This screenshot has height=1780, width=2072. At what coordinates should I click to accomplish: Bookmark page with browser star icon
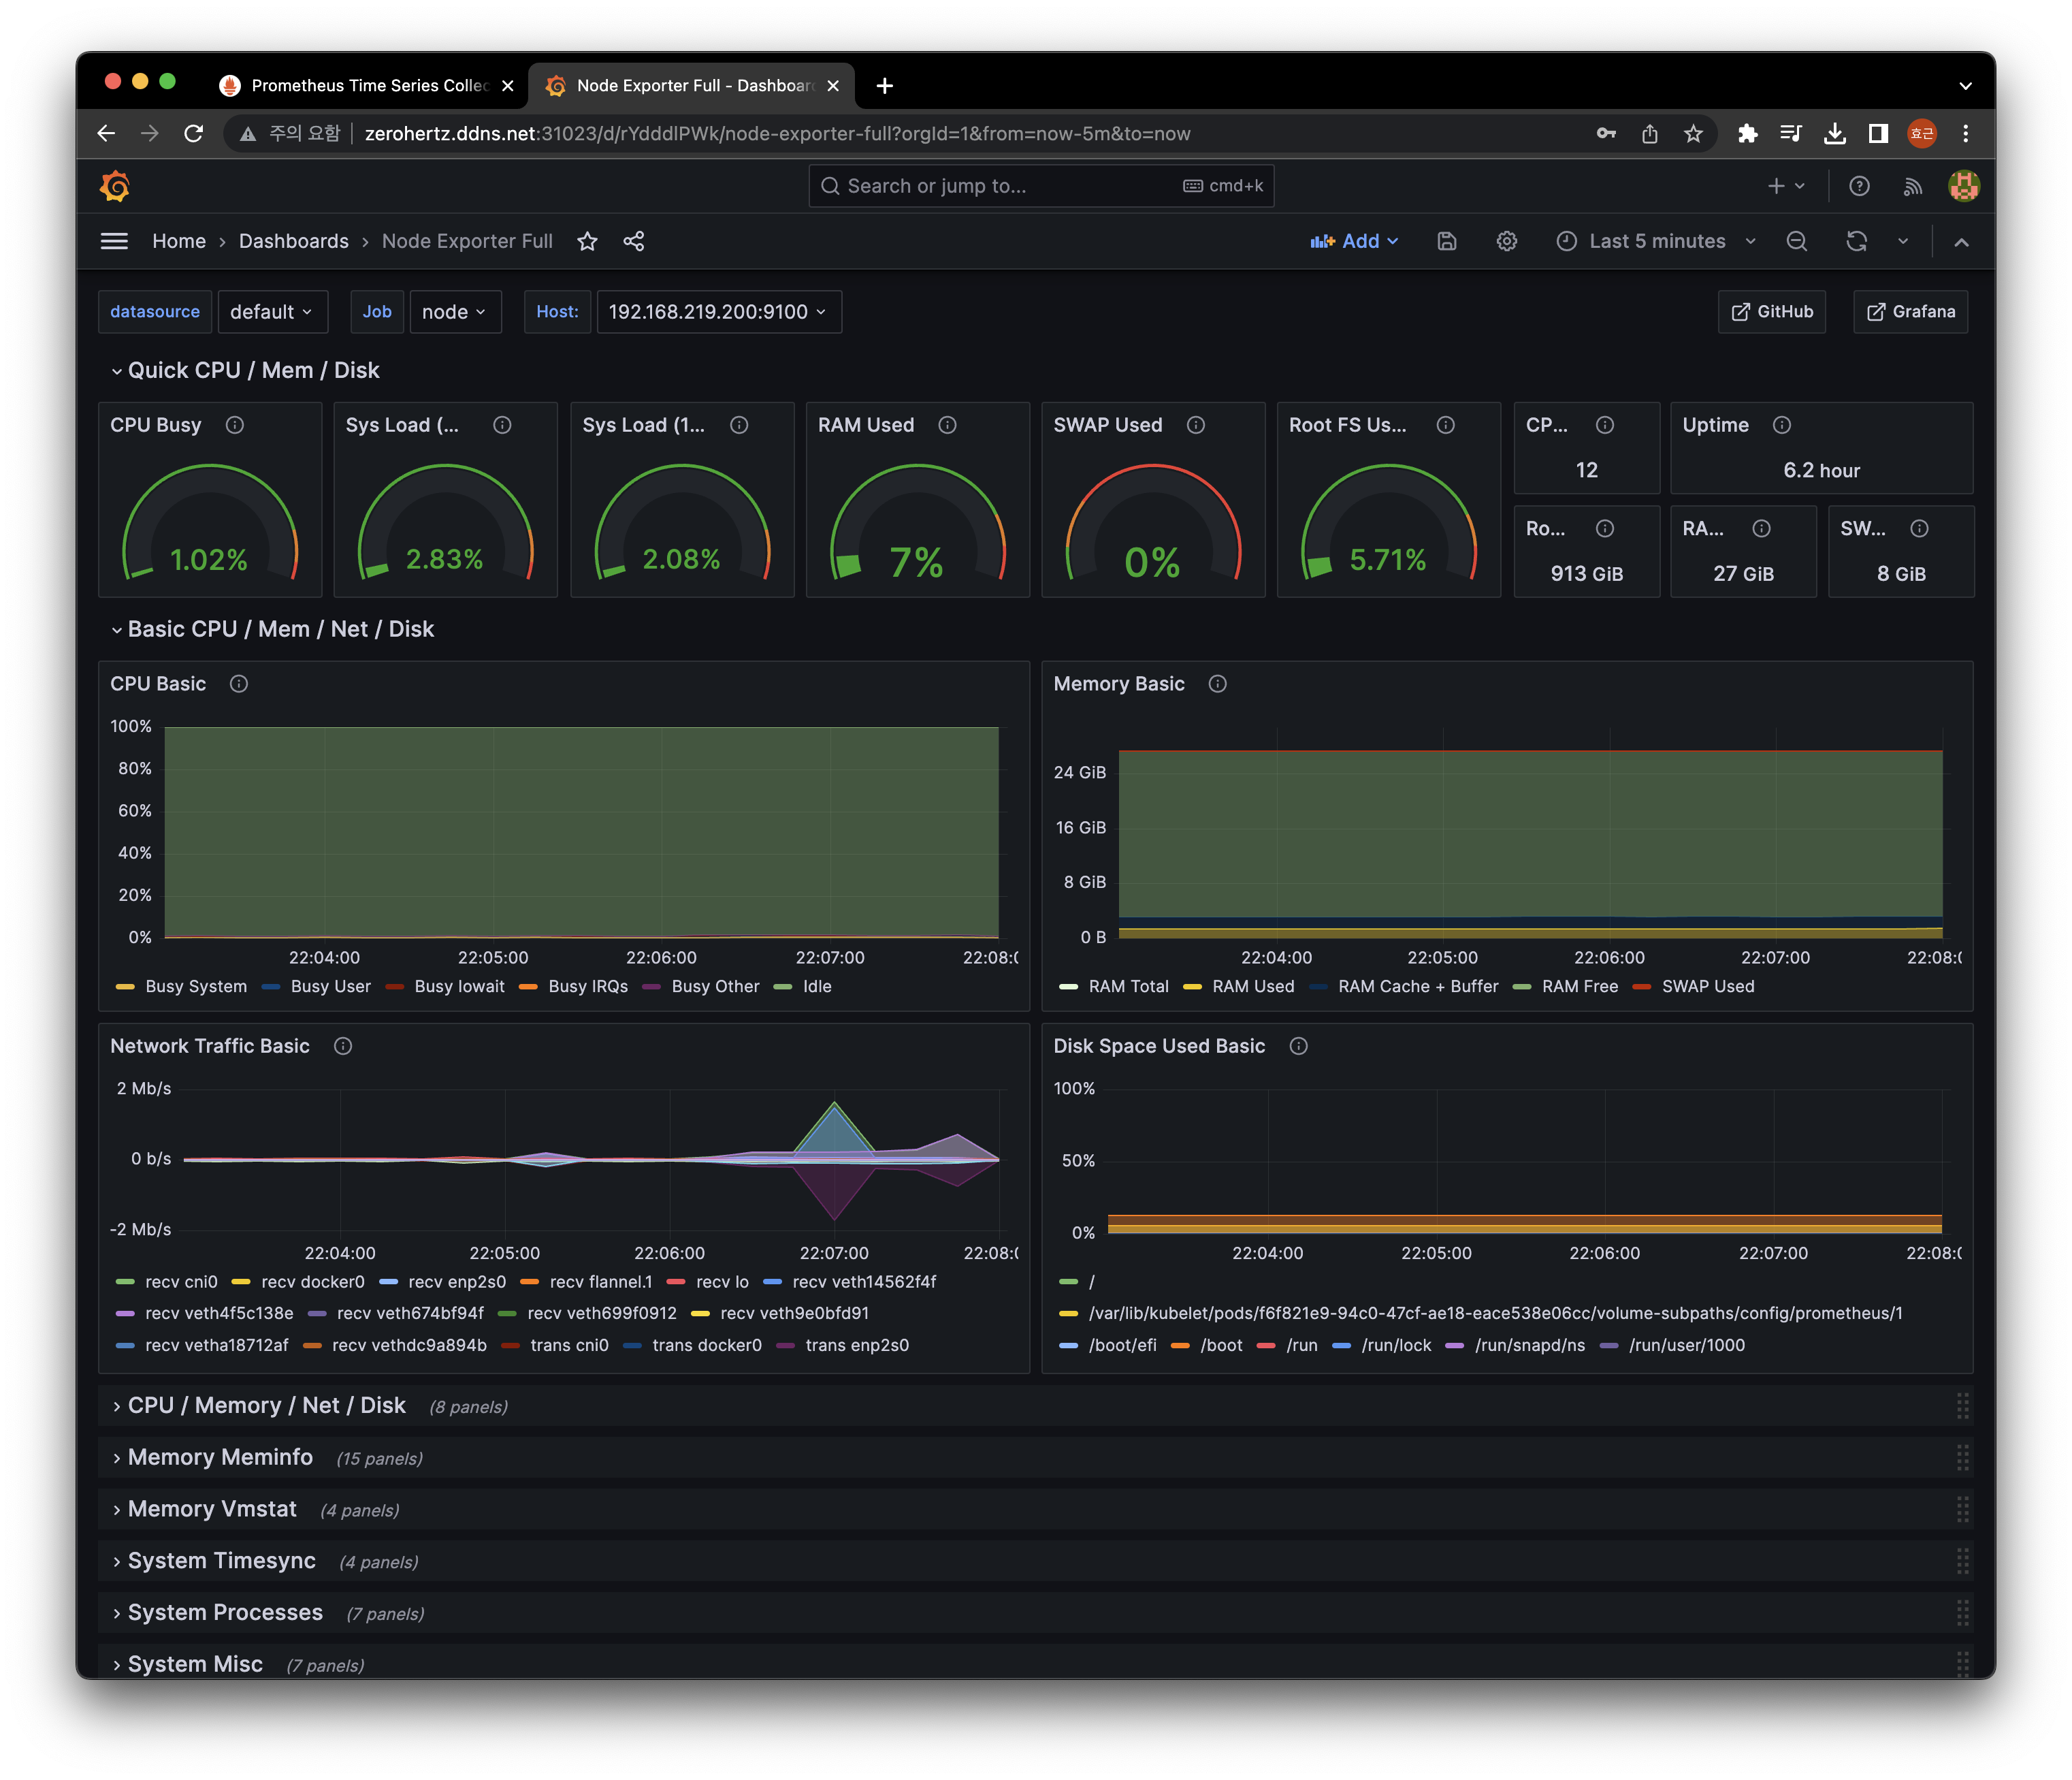1693,133
